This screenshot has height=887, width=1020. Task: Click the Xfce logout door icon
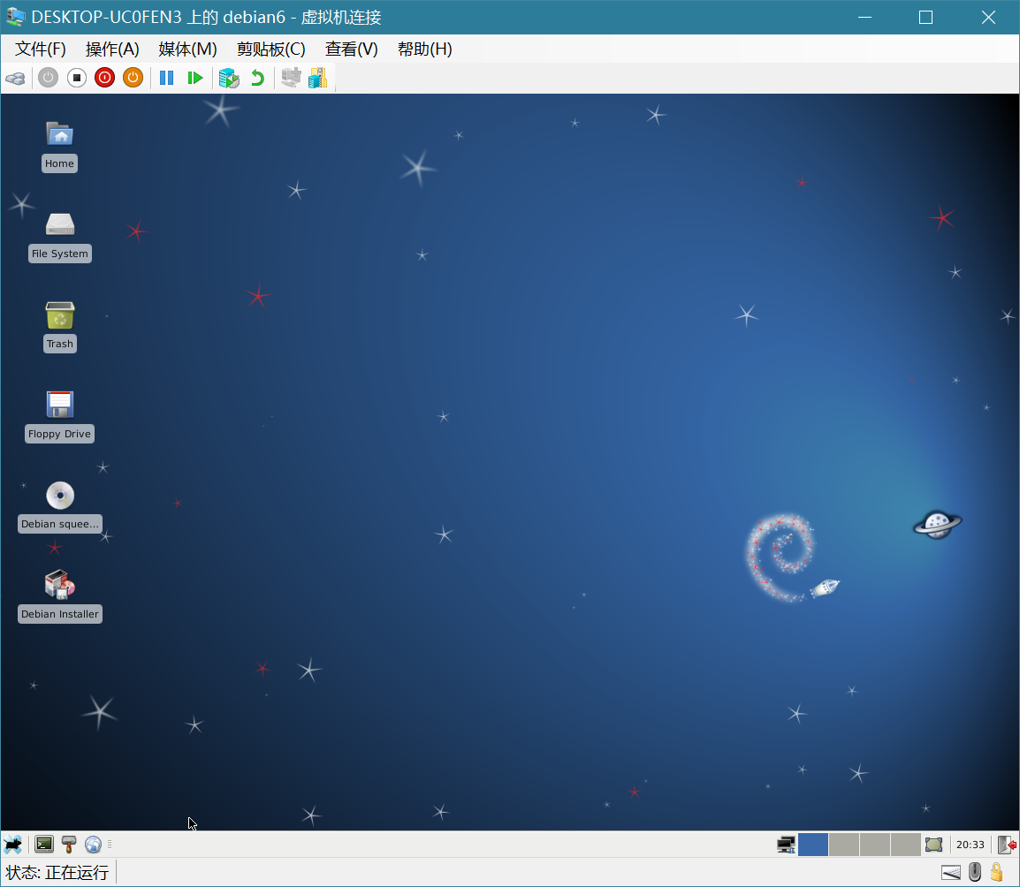pos(1006,845)
